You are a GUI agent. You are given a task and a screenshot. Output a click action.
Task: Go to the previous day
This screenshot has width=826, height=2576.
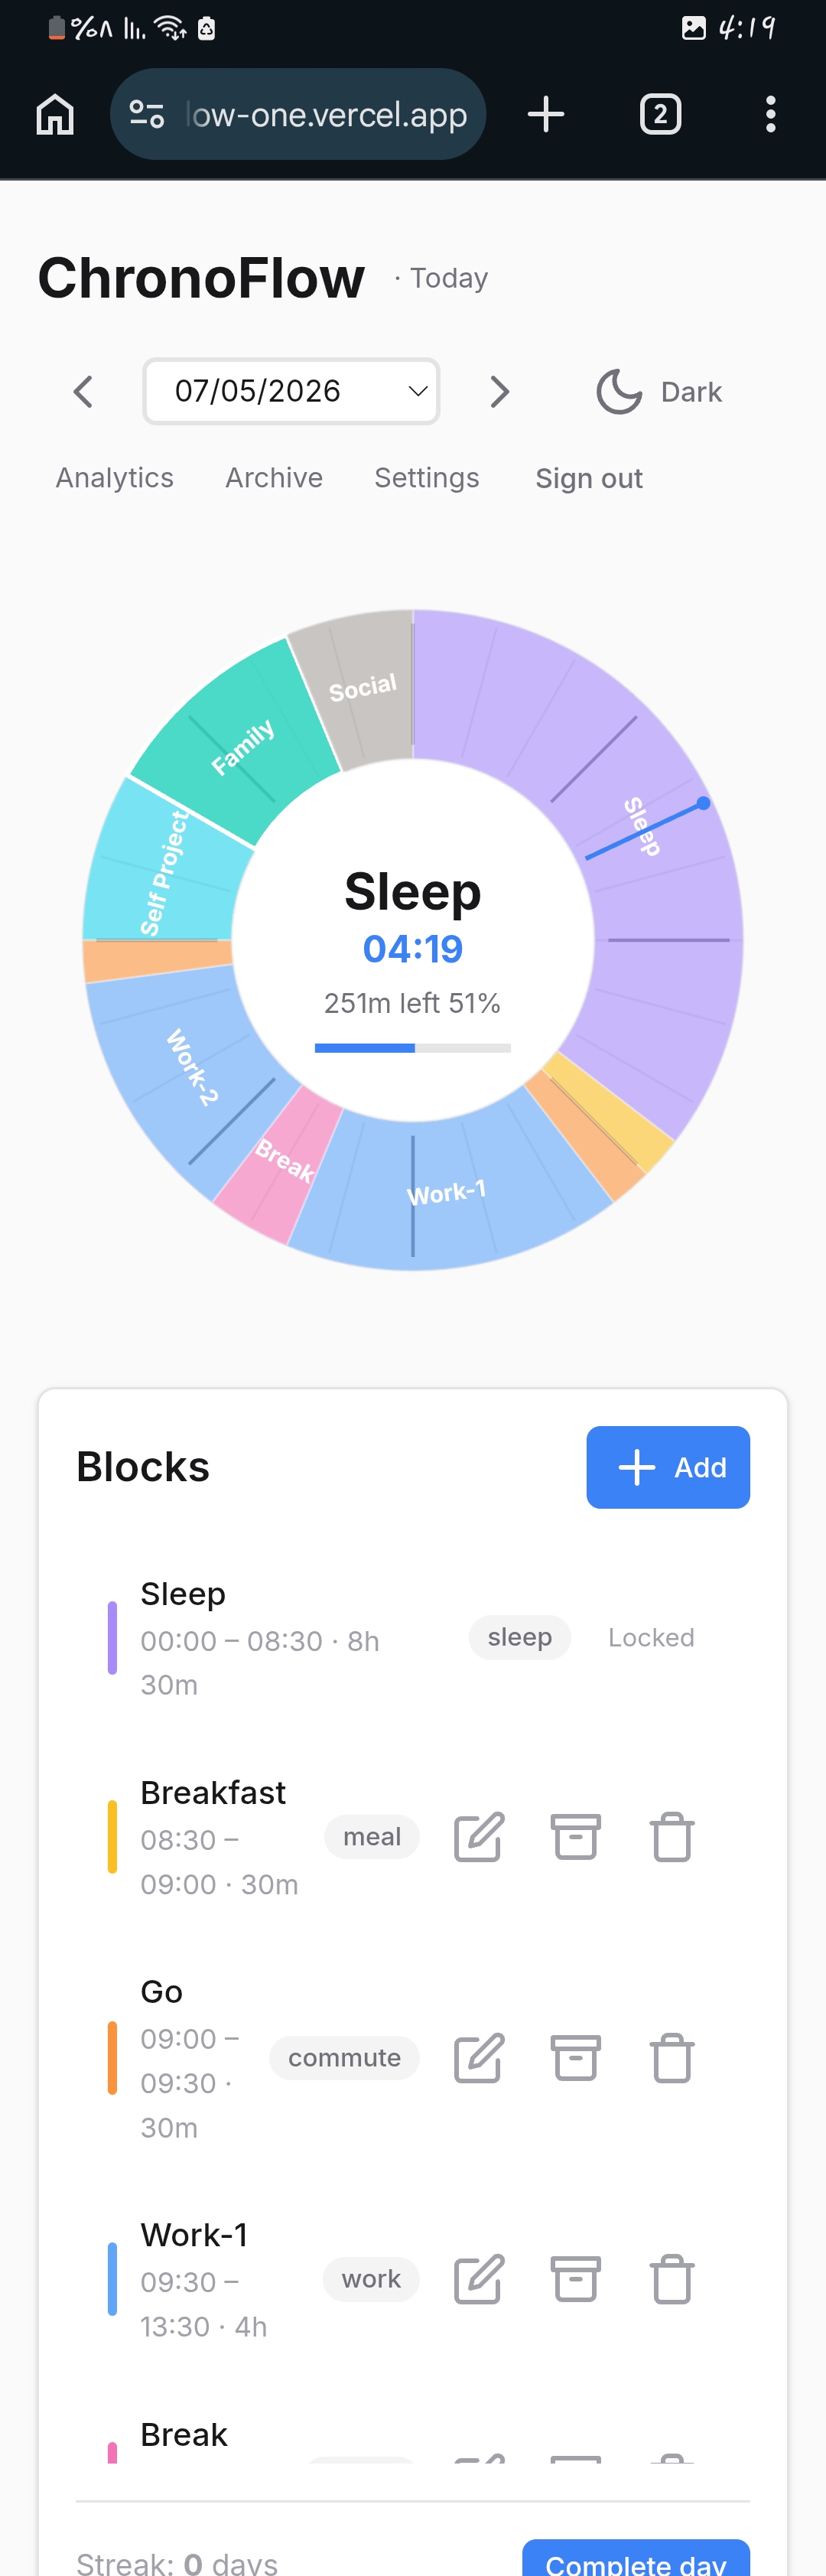pos(83,392)
